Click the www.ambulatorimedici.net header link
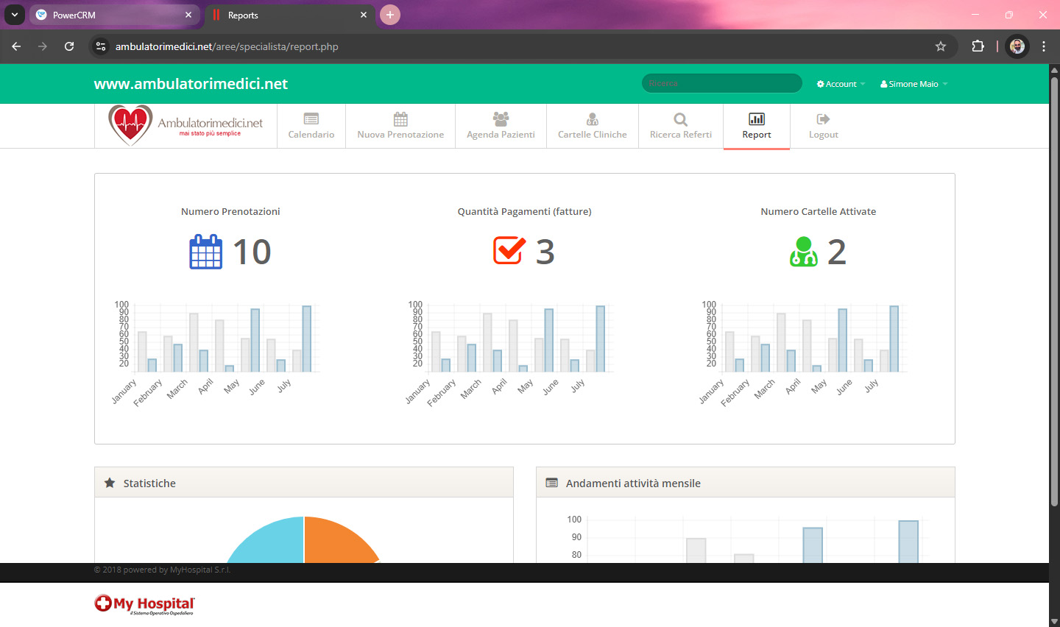 tap(191, 84)
